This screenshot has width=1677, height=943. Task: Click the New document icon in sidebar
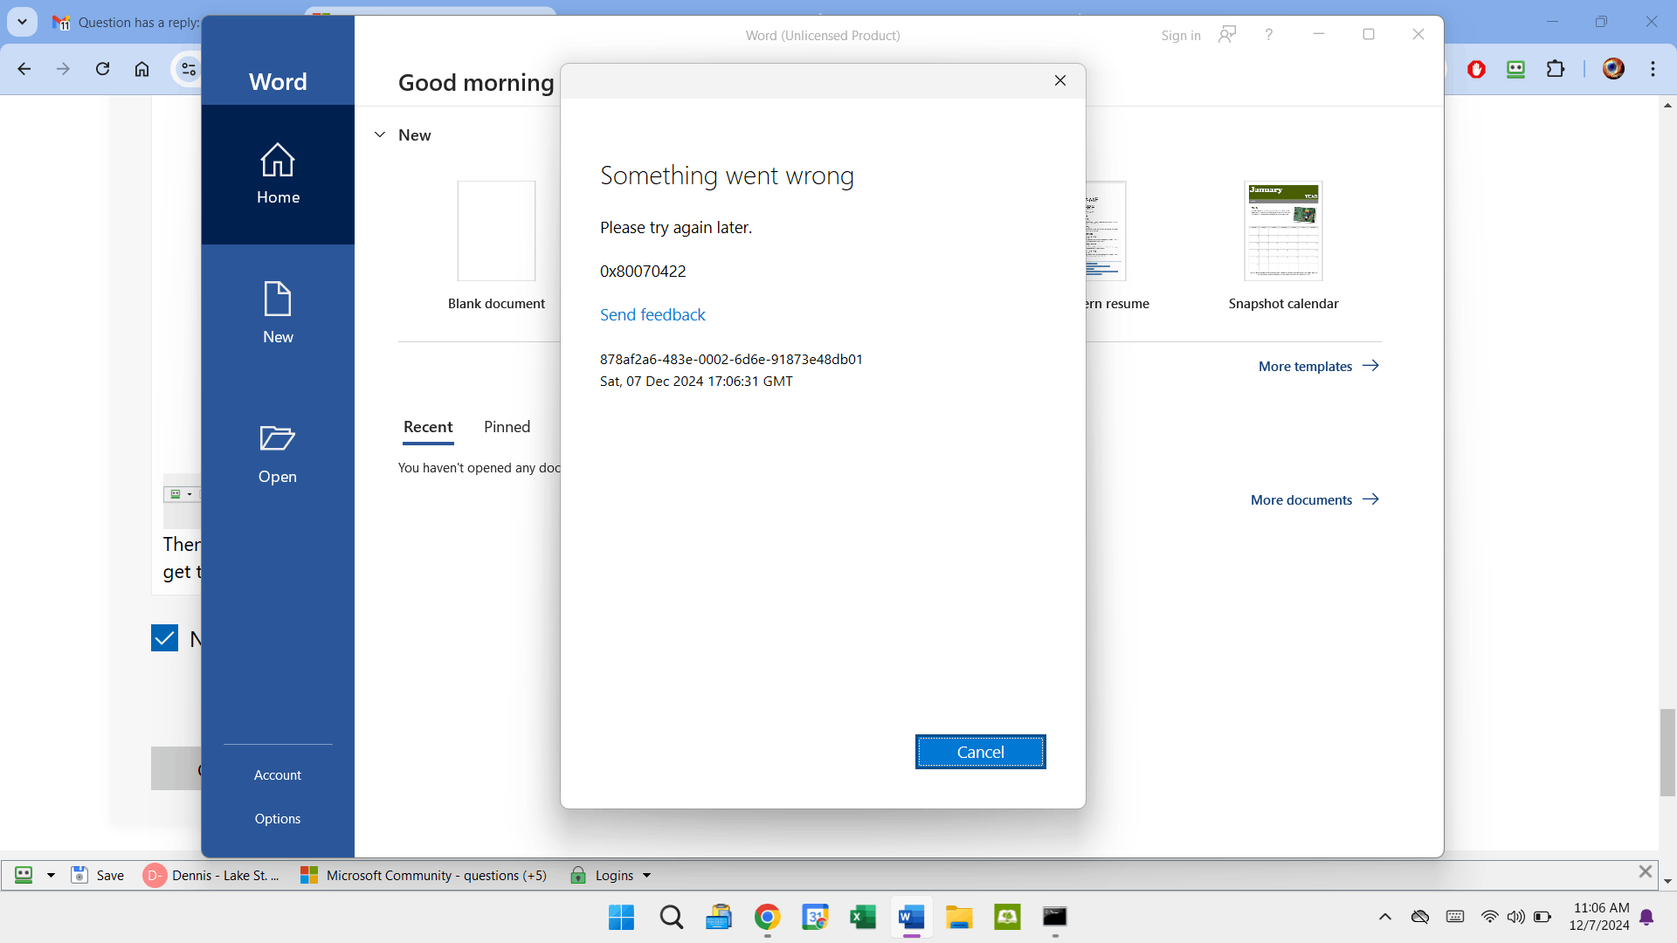[x=278, y=299]
